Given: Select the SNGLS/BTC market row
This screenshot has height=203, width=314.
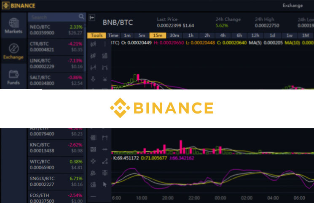Looking at the screenshot, I should 56,182.
